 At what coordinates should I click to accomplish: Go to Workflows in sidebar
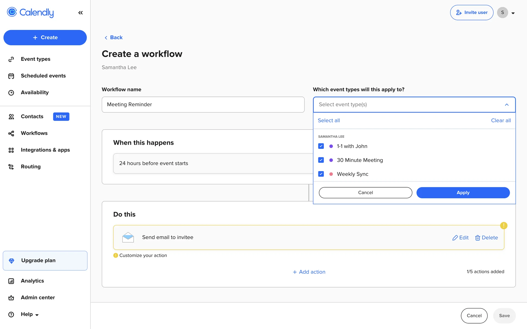coord(34,133)
